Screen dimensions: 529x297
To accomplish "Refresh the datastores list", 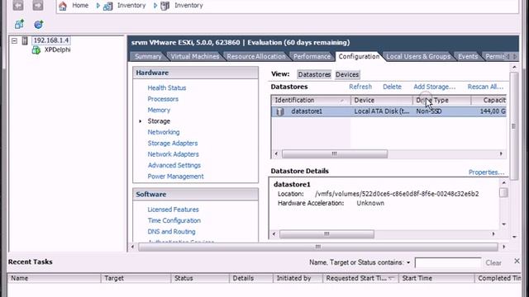I will pyautogui.click(x=360, y=87).
